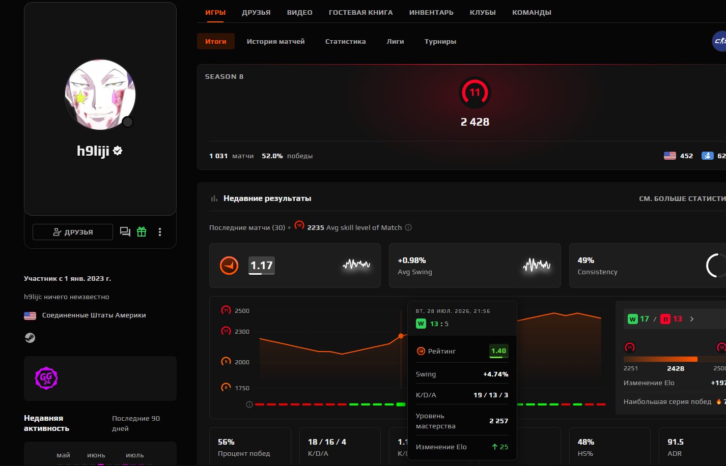
Task: Click the USA flag beside Соединенные Штаты Америки
Action: [30, 315]
